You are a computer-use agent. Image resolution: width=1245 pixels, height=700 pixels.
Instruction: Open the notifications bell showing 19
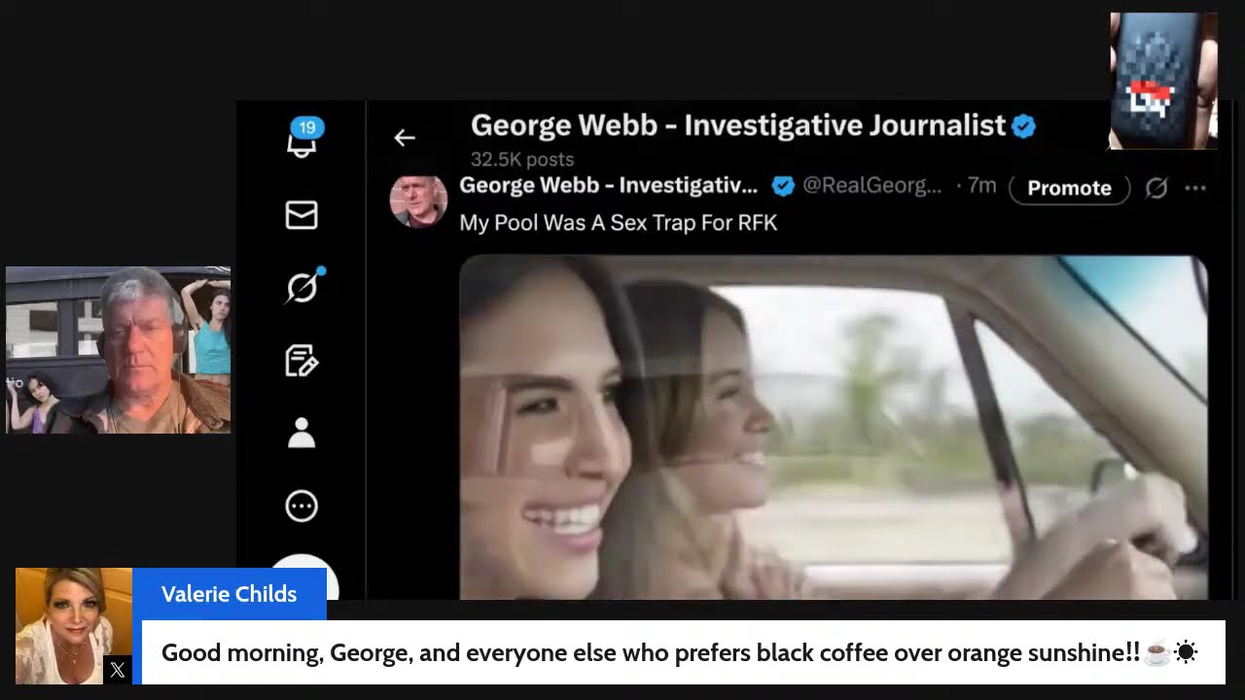click(302, 139)
